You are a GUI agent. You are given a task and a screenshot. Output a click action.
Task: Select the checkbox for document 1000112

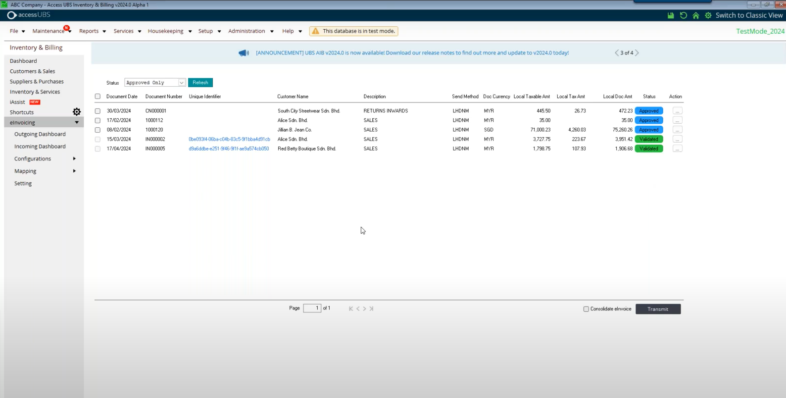coord(98,121)
